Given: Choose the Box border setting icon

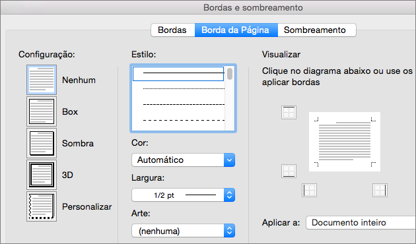Looking at the screenshot, I should [42, 111].
